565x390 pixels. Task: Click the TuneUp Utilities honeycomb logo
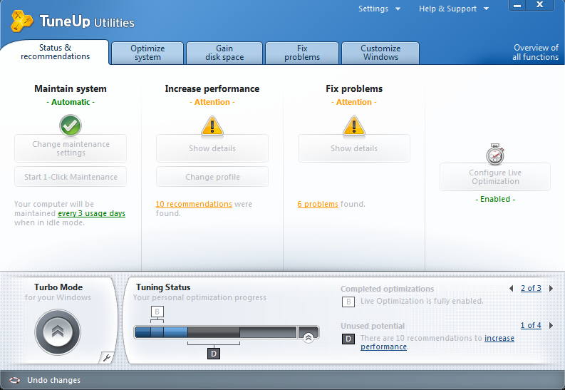21,21
